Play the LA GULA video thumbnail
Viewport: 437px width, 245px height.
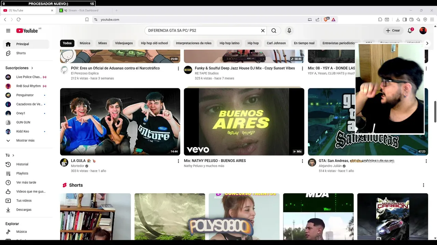(120, 122)
